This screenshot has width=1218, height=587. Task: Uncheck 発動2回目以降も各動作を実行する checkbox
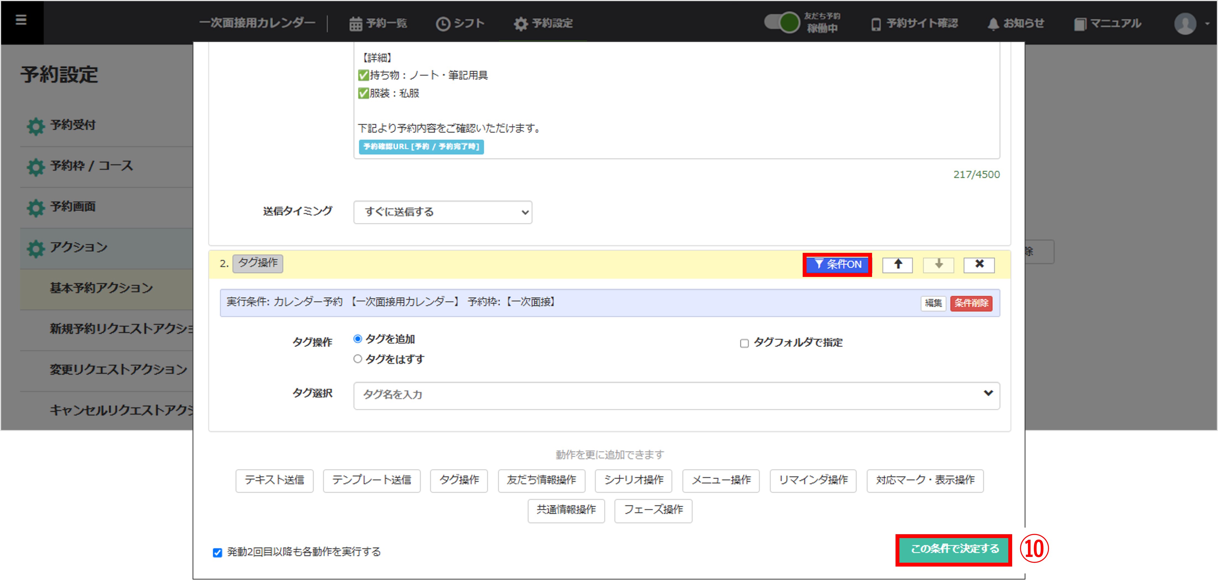coord(217,552)
